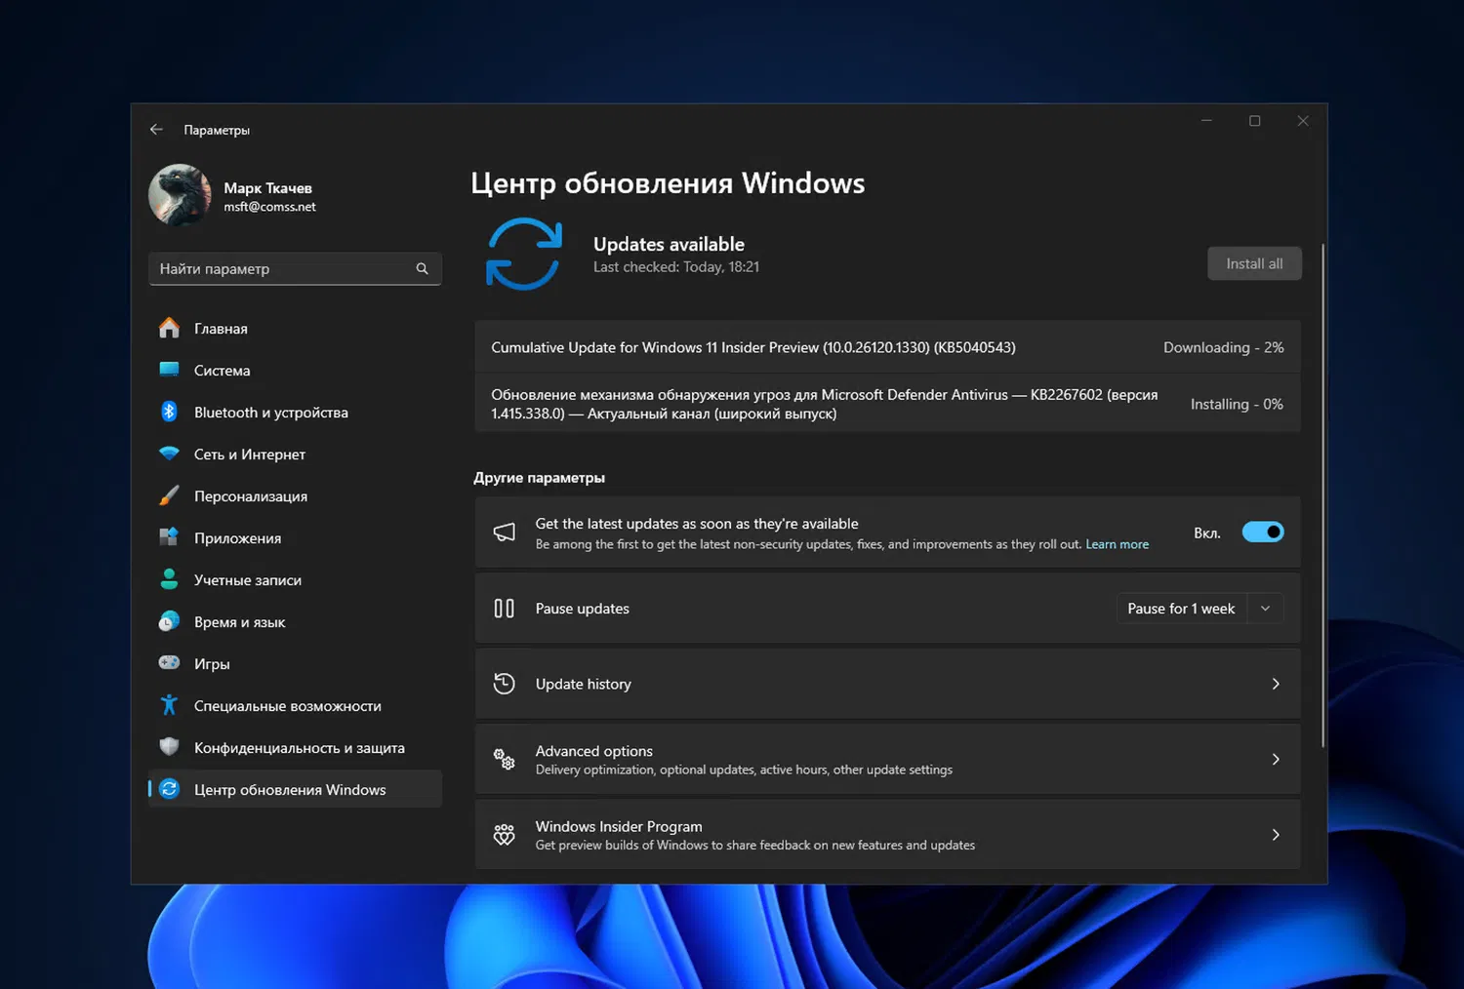Image resolution: width=1464 pixels, height=989 pixels.
Task: Open the Learn more link
Action: tap(1117, 544)
